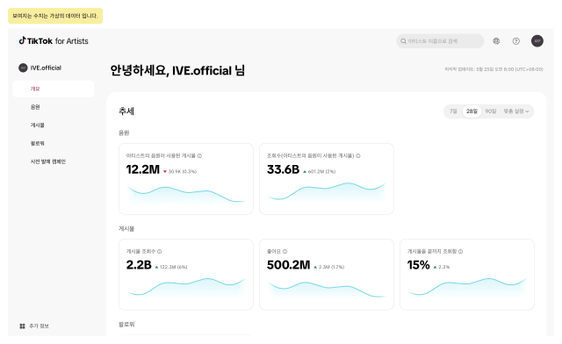Click the 33.6B value
The height and width of the screenshot is (344, 562).
tap(283, 169)
